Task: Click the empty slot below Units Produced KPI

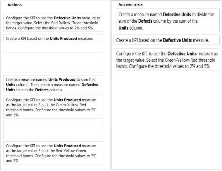Action: (x=53, y=48)
